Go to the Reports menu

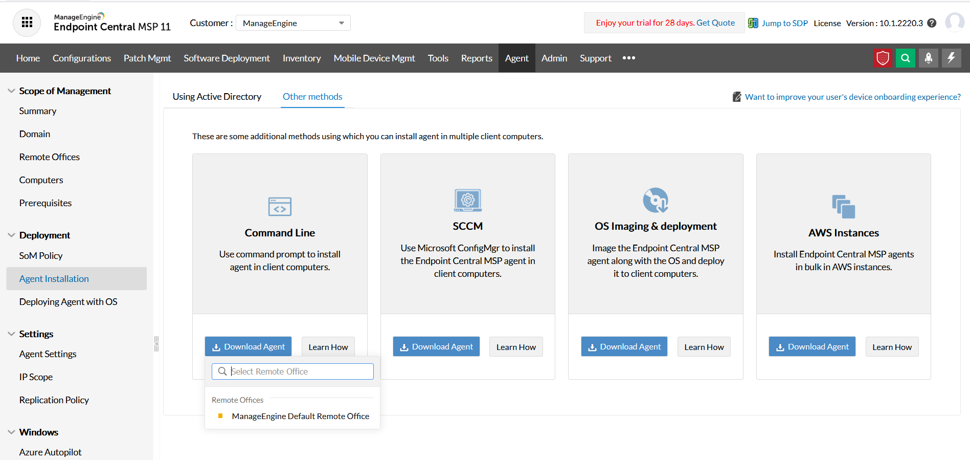coord(477,58)
